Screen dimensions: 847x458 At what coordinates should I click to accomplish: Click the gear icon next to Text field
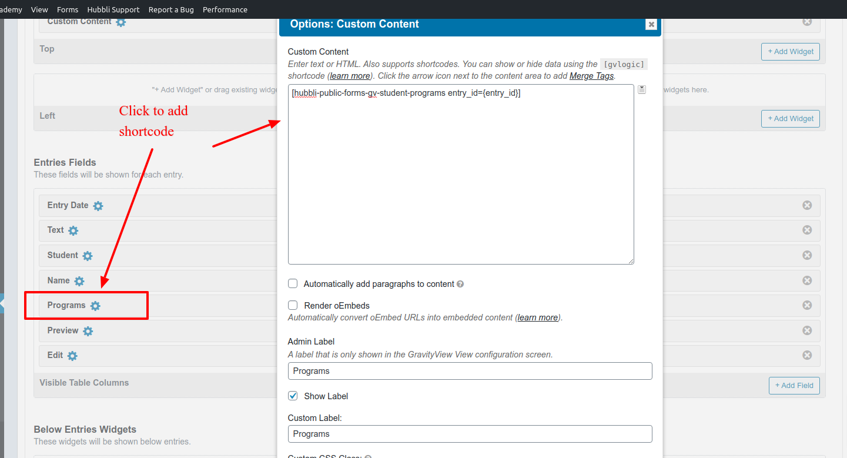tap(73, 230)
